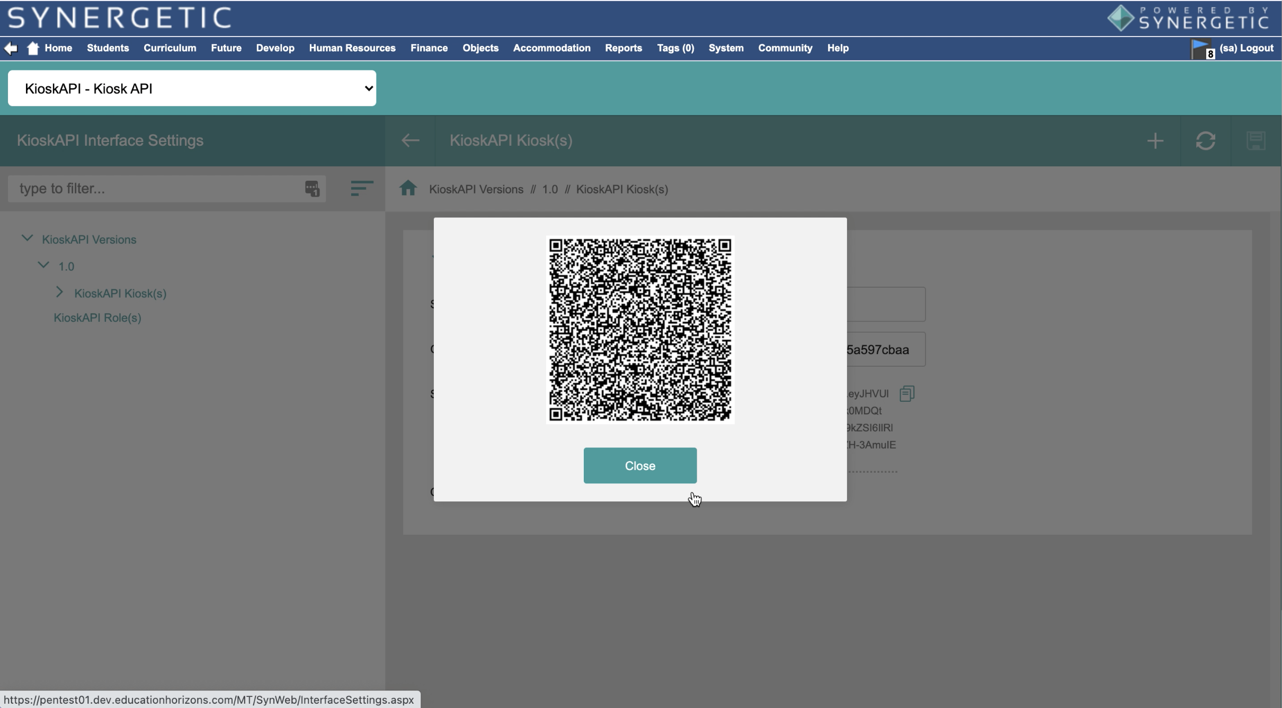
Task: Click the password manager icon inside filter field
Action: tap(312, 189)
